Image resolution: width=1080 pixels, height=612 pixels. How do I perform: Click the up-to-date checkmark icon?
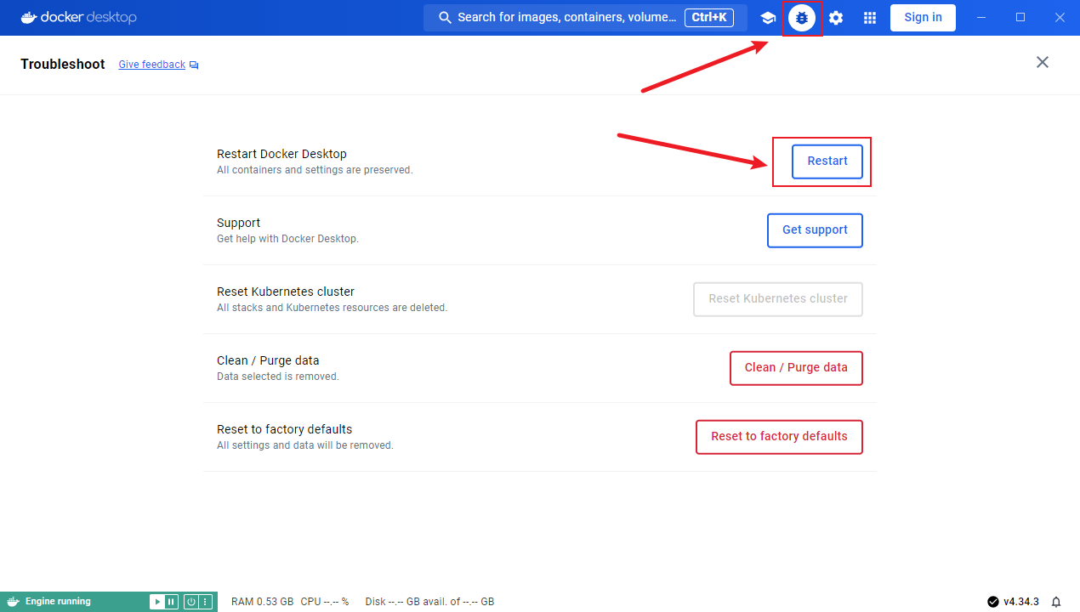[x=993, y=602]
